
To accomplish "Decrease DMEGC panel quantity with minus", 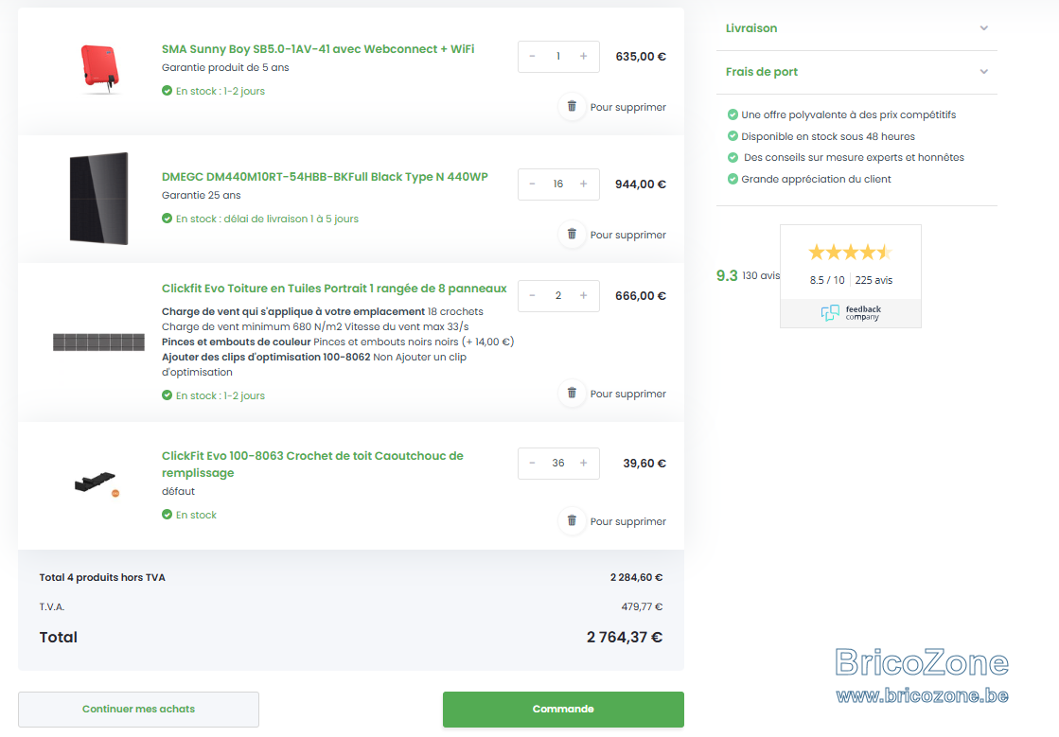I will coord(532,184).
